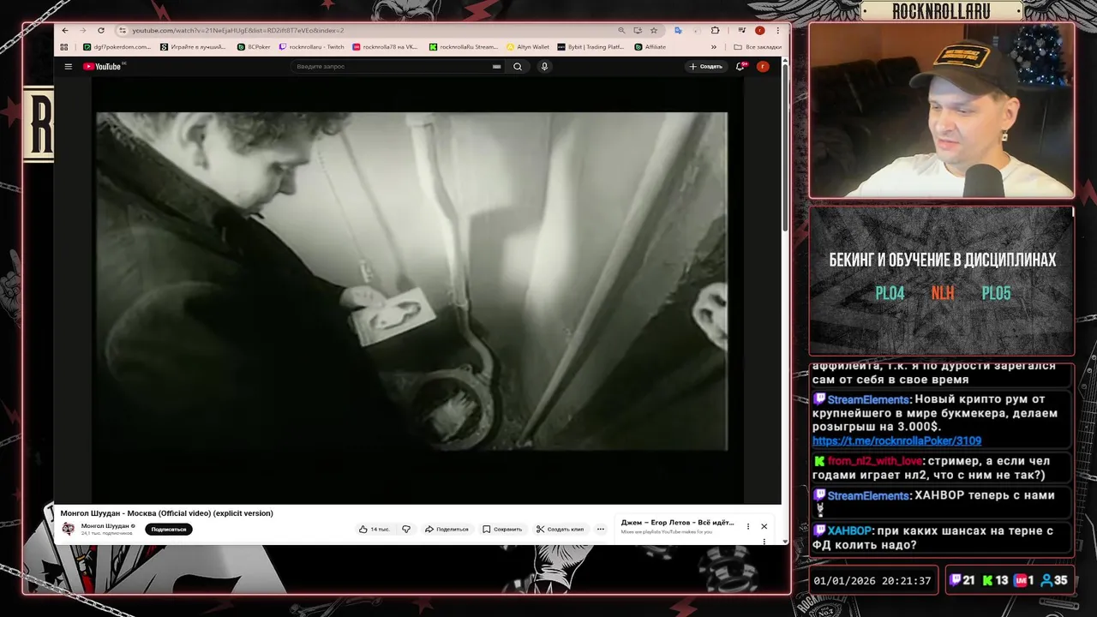This screenshot has width=1097, height=617.
Task: Click the total viewers count 35
Action: [x=1054, y=580]
